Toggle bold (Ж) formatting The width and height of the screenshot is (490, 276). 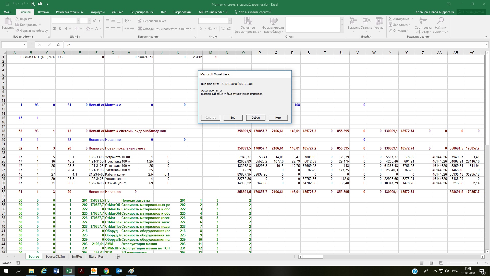tap(55, 29)
